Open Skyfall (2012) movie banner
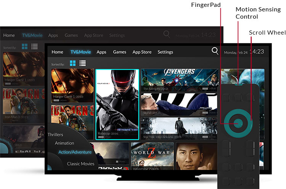286x189 pixels. [x=179, y=105]
